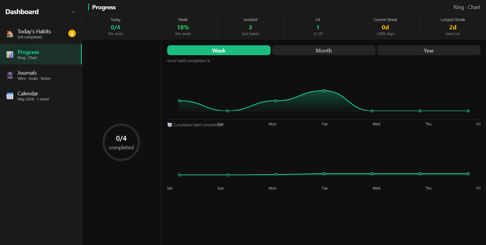486x245 pixels.
Task: Open the Journals section
Action: click(x=41, y=75)
